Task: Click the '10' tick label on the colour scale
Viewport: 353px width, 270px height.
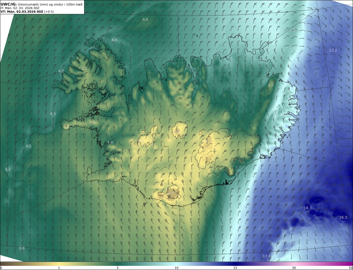Action: [176, 268]
